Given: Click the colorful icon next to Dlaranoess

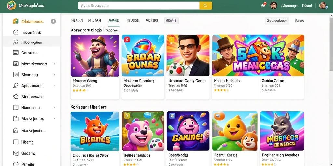Looking at the screenshot, I should [x=16, y=21].
